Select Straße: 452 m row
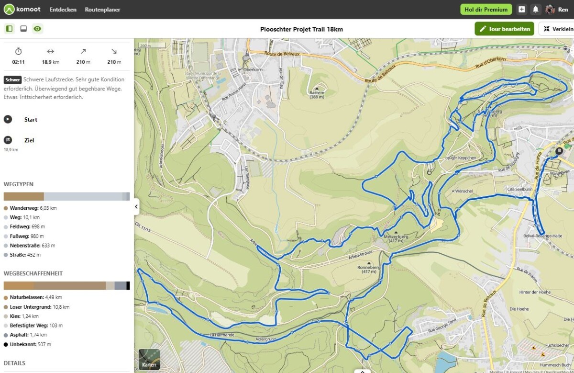574x373 pixels. coord(24,255)
